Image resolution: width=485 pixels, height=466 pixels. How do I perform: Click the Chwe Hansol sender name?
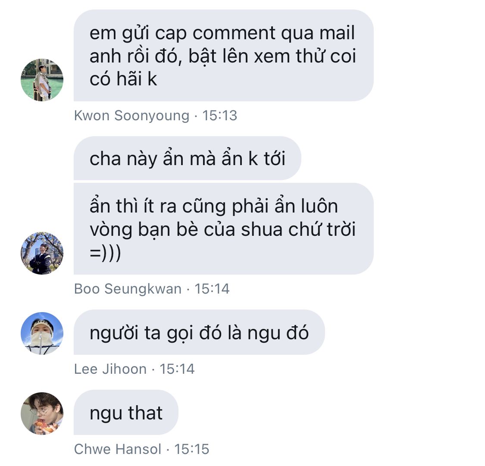[x=118, y=449]
